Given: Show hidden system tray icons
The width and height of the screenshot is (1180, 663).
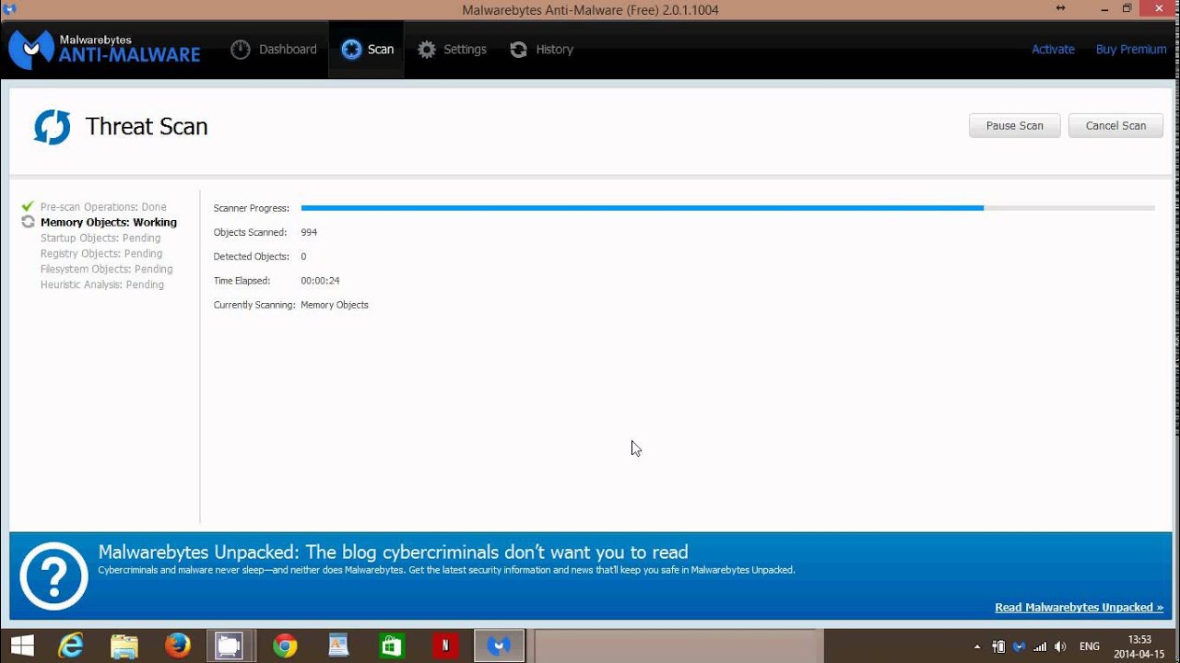Looking at the screenshot, I should 977,646.
